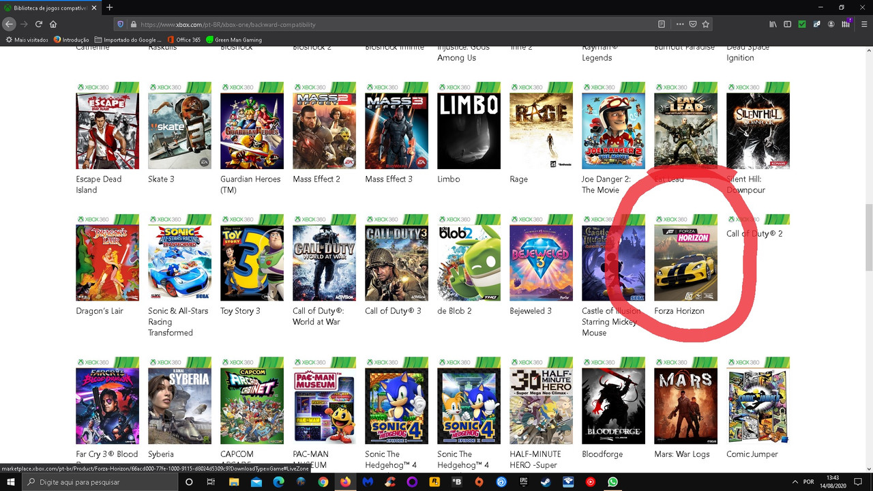Click the site security padlock icon
The image size is (873, 491).
pyautogui.click(x=134, y=24)
